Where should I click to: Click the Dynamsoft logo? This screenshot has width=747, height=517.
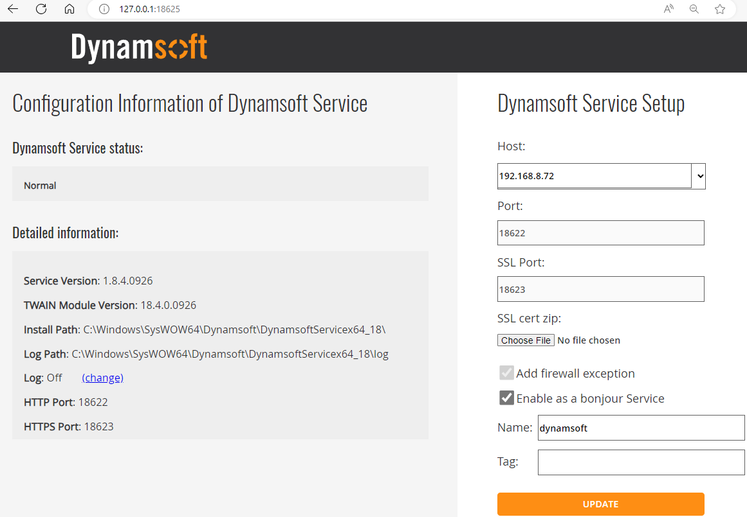click(x=139, y=48)
